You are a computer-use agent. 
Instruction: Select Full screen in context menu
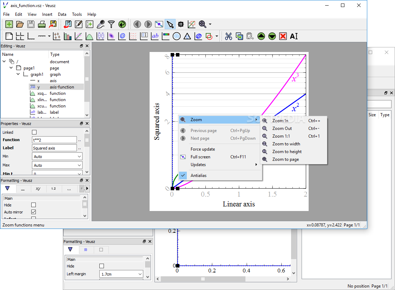point(220,157)
